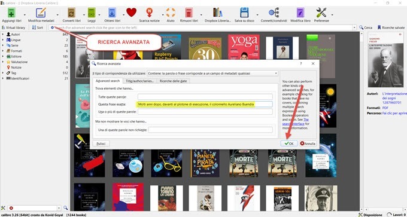Expand the Identificatori tree category

point(2,78)
